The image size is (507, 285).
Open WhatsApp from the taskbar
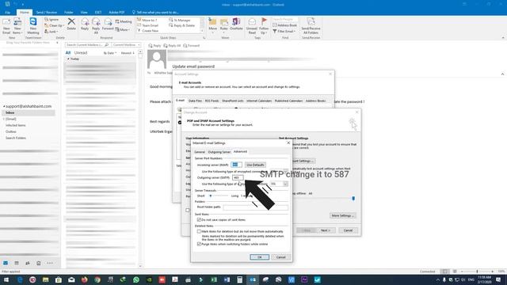(136, 279)
